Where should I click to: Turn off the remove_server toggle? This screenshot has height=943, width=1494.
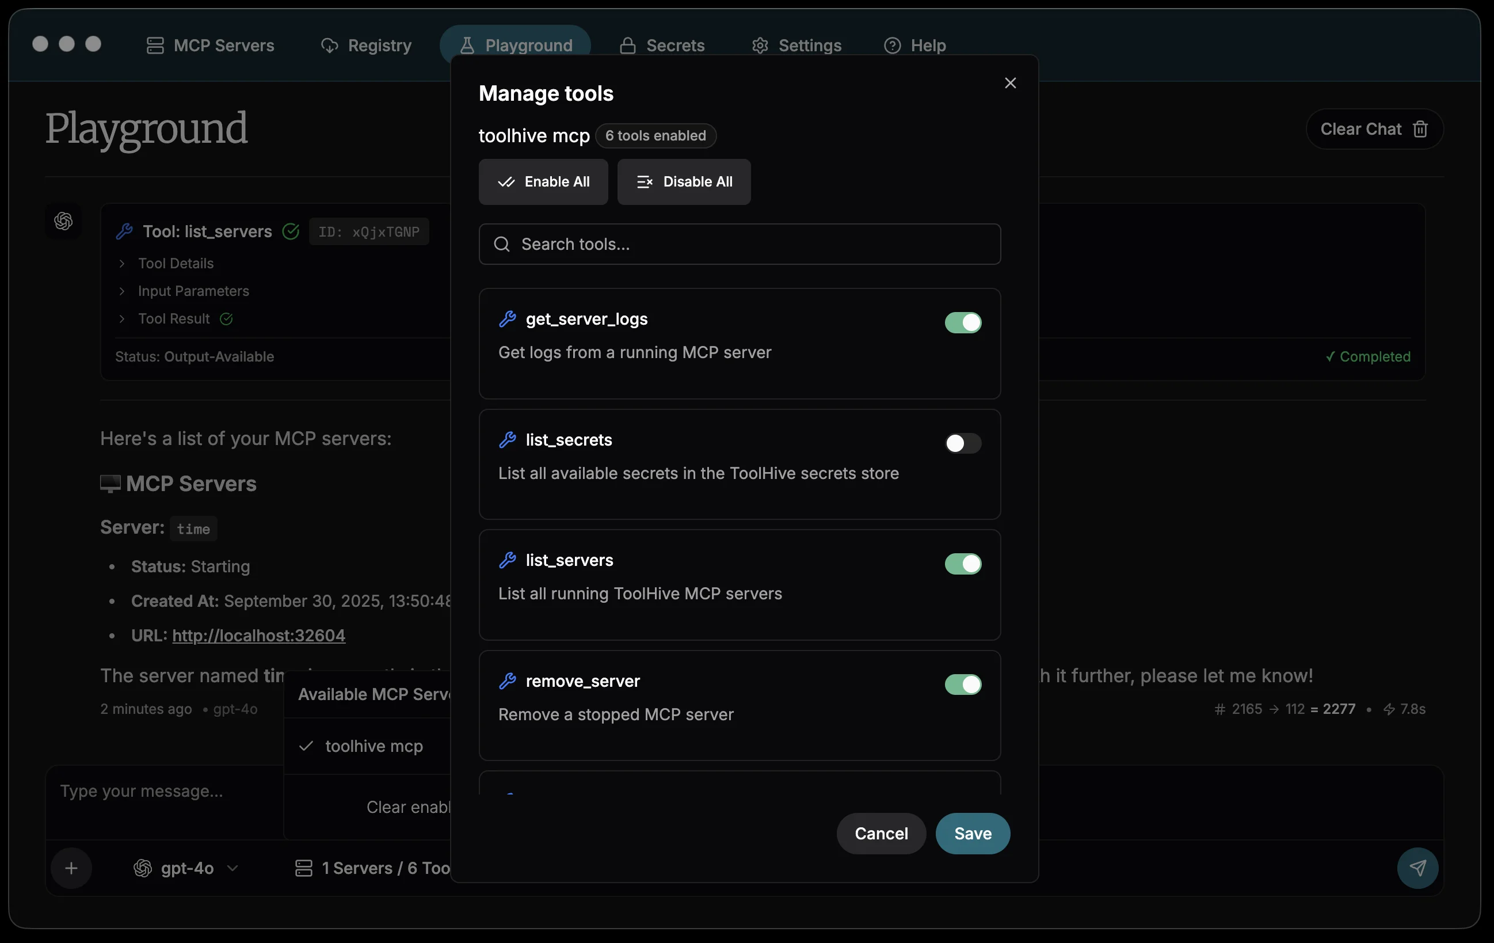[x=962, y=684]
